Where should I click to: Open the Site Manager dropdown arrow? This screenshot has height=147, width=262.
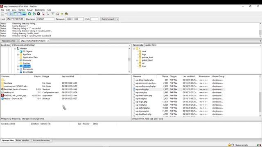6,14
